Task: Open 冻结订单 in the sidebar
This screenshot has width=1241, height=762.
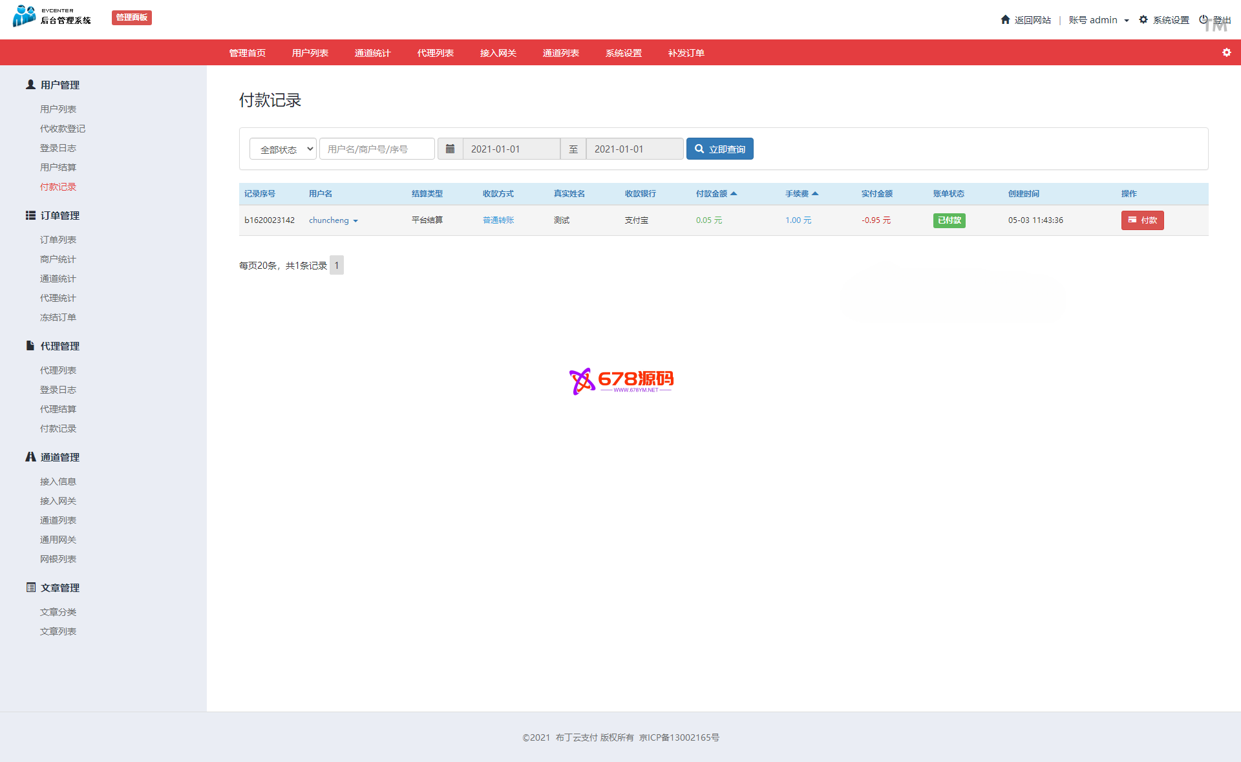Action: coord(58,317)
